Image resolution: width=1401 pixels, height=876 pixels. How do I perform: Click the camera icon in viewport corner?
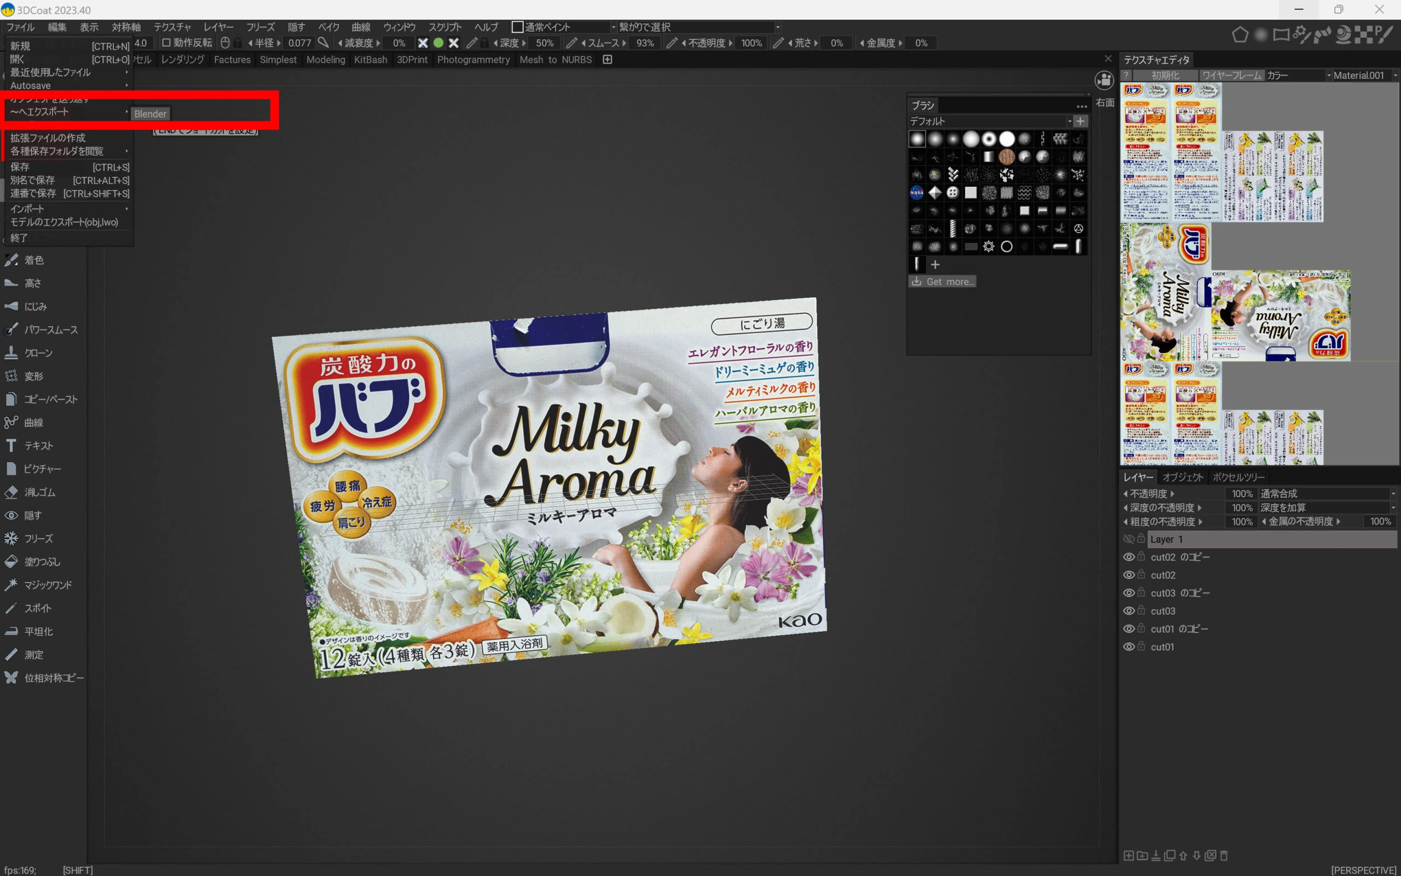pos(1104,80)
